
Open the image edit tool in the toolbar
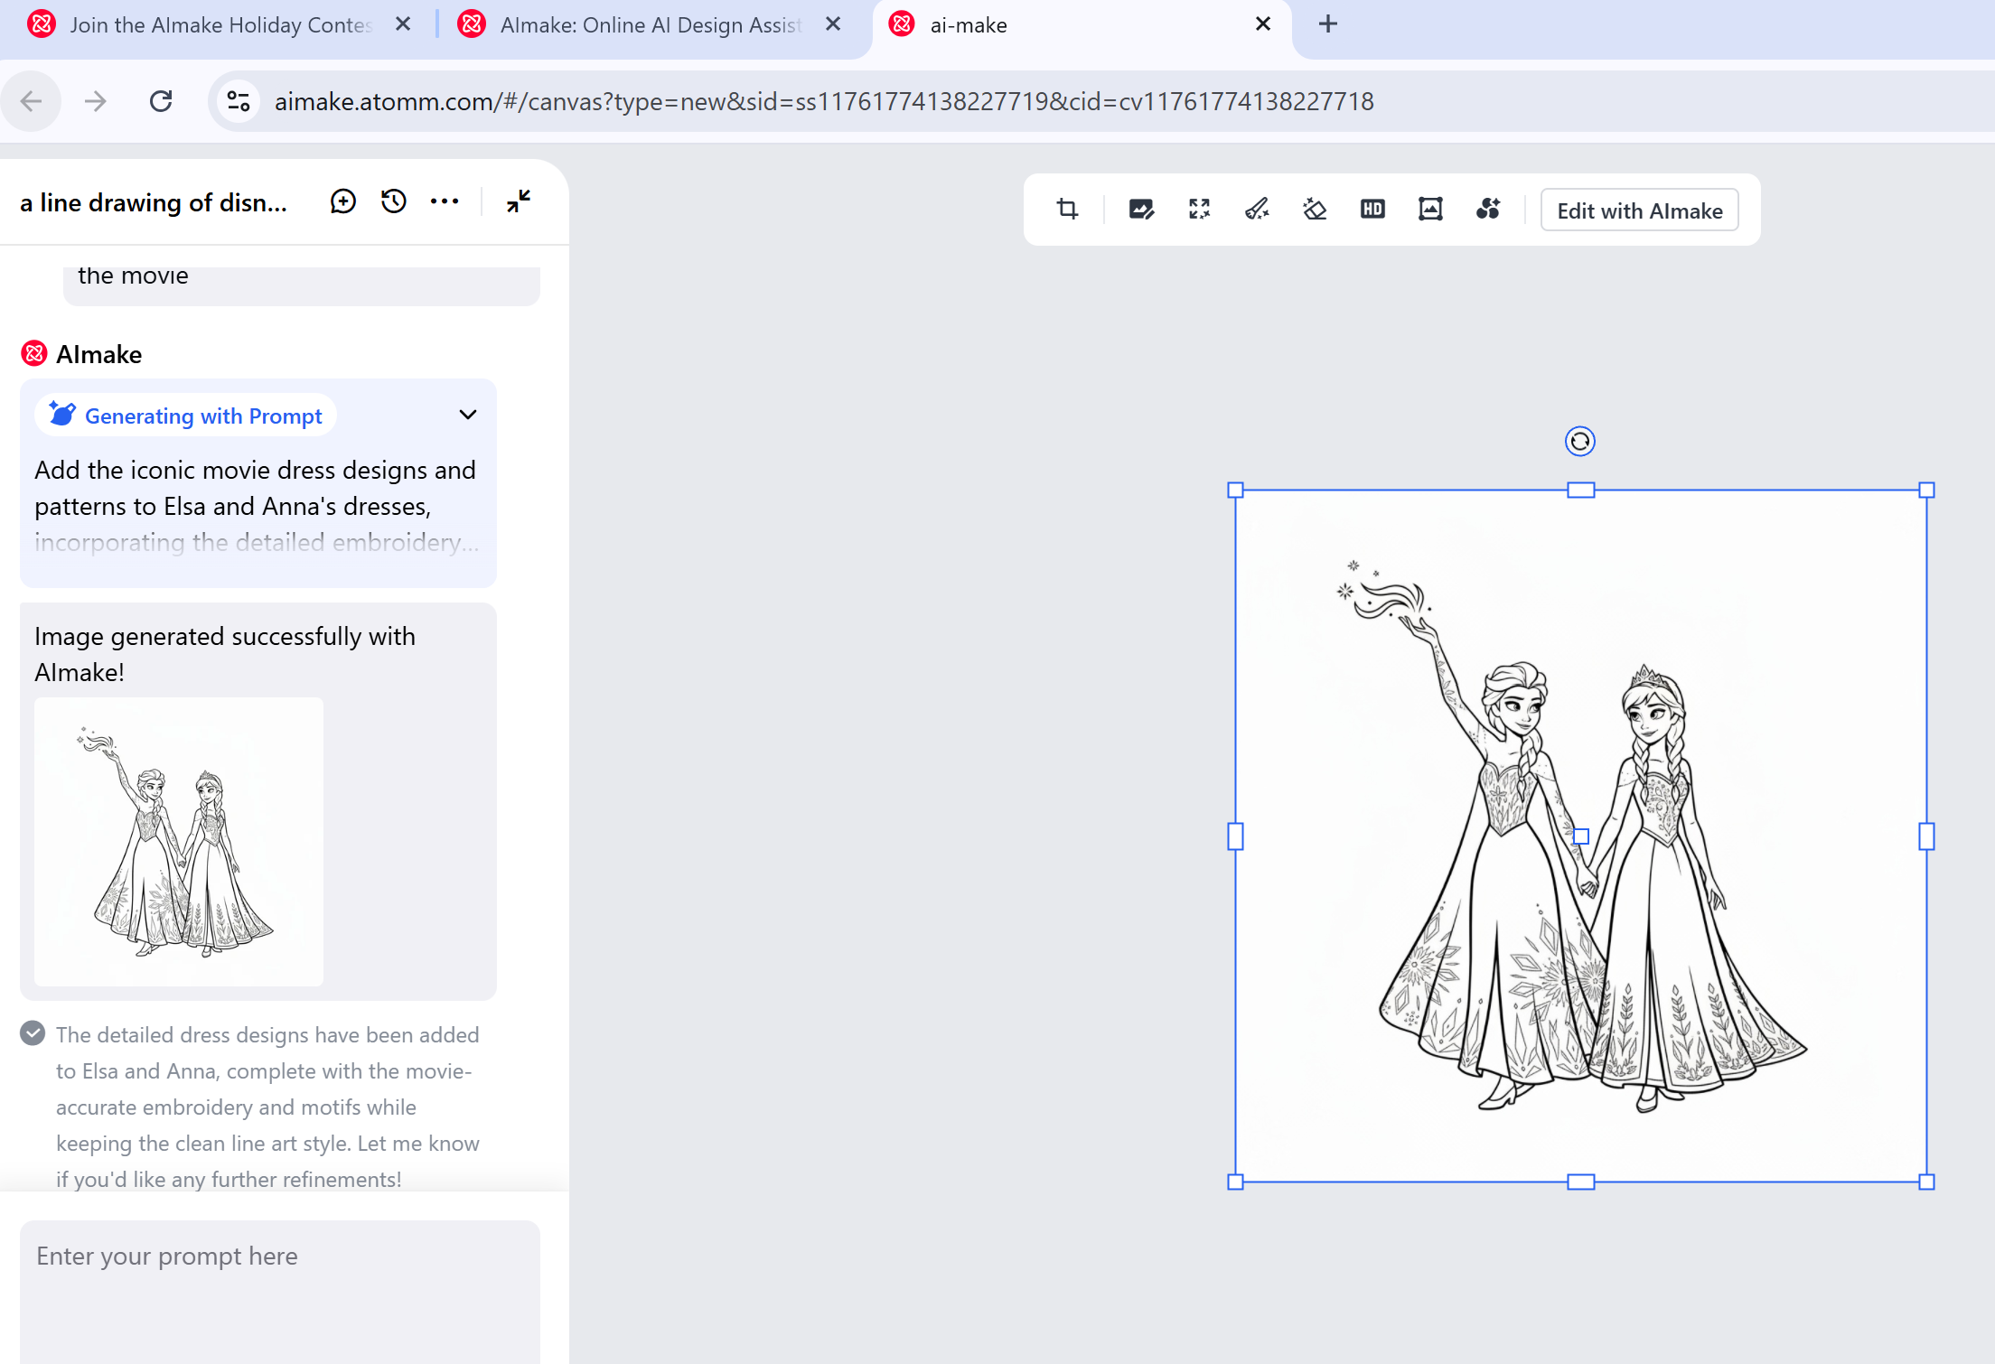coord(1141,209)
